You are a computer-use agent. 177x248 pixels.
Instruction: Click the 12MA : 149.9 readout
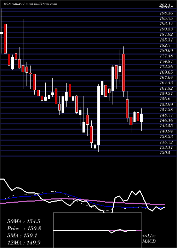click(24, 243)
